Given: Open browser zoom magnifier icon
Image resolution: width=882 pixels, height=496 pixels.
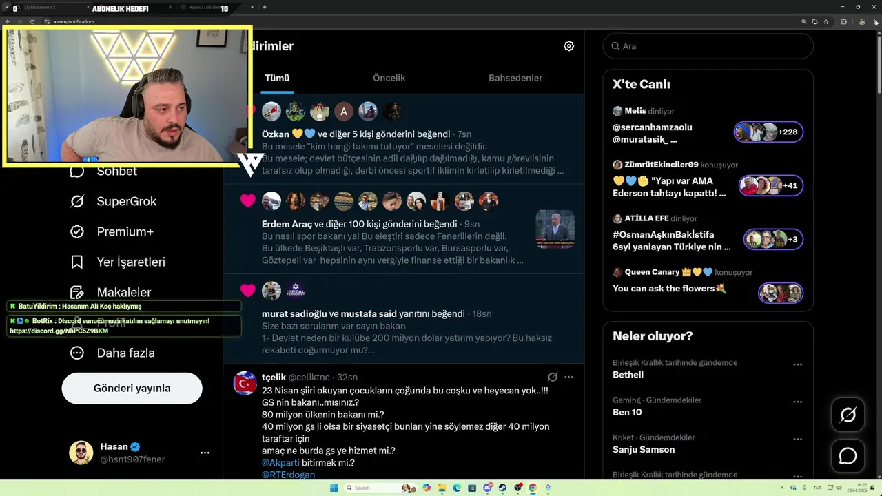Looking at the screenshot, I should pos(804,22).
